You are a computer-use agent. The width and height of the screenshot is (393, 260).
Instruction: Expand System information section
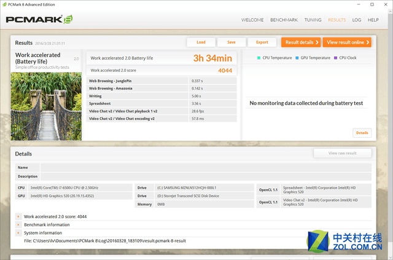pyautogui.click(x=18, y=233)
